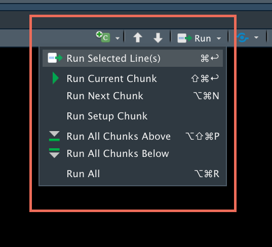Image resolution: width=272 pixels, height=247 pixels.
Task: Go to next section with down arrow
Action: click(158, 38)
